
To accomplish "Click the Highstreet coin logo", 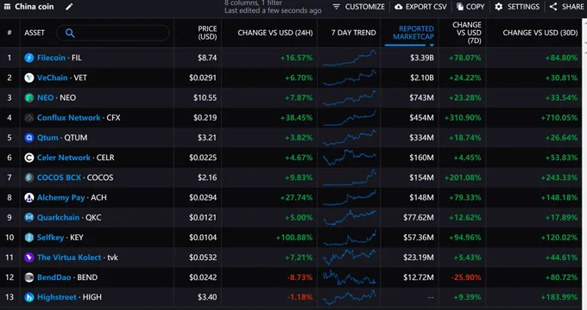I will point(28,297).
